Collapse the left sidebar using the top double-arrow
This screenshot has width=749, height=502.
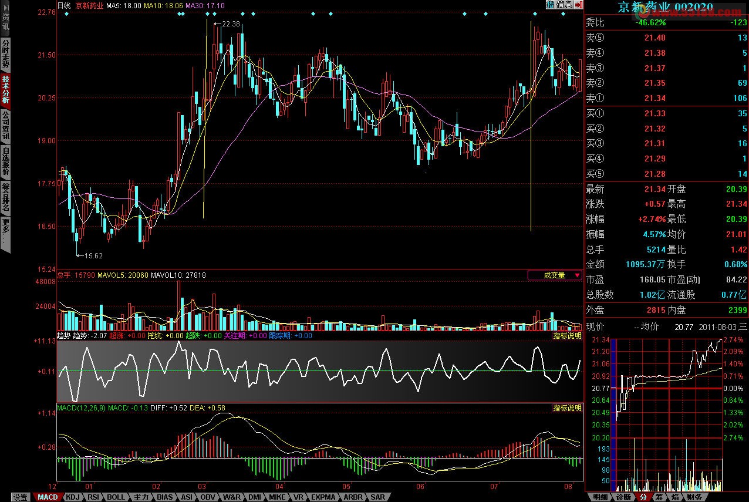[x=5, y=6]
